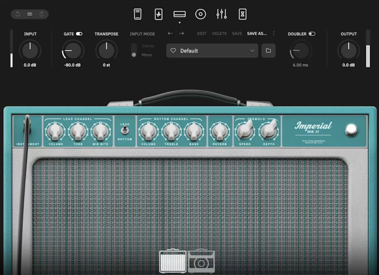This screenshot has width=379, height=275.
Task: Click the BASS knob
Action: (x=194, y=131)
